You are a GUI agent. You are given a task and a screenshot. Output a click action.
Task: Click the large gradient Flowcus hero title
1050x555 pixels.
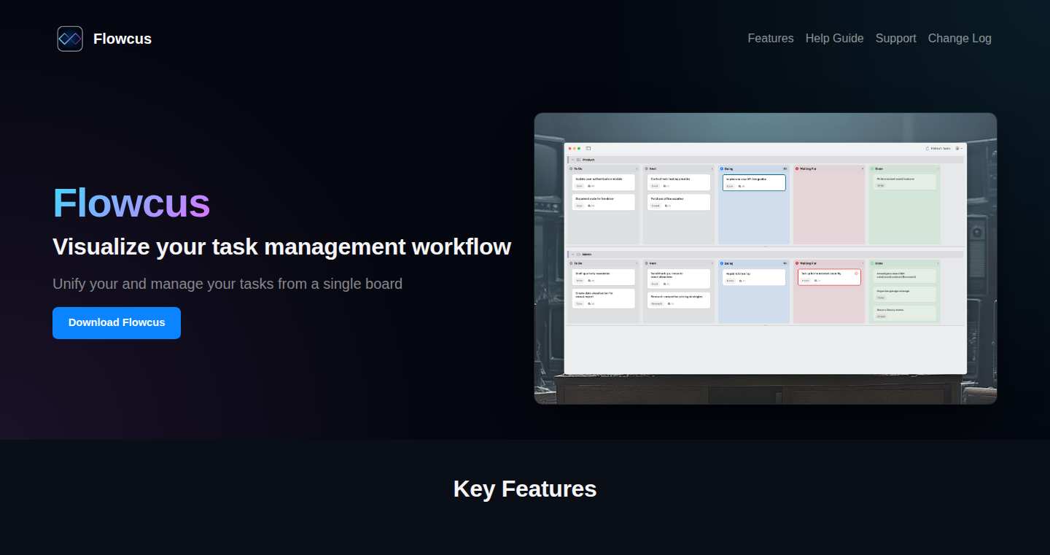pyautogui.click(x=131, y=203)
